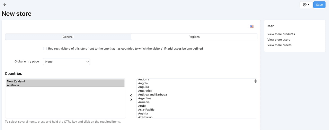
Task: Open View store users link
Action: [279, 39]
